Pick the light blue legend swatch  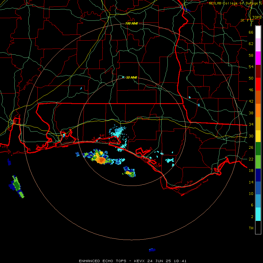[258, 201]
